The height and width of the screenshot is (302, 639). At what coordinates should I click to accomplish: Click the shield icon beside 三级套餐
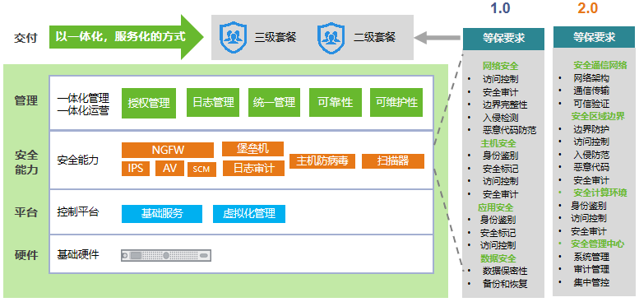(233, 38)
